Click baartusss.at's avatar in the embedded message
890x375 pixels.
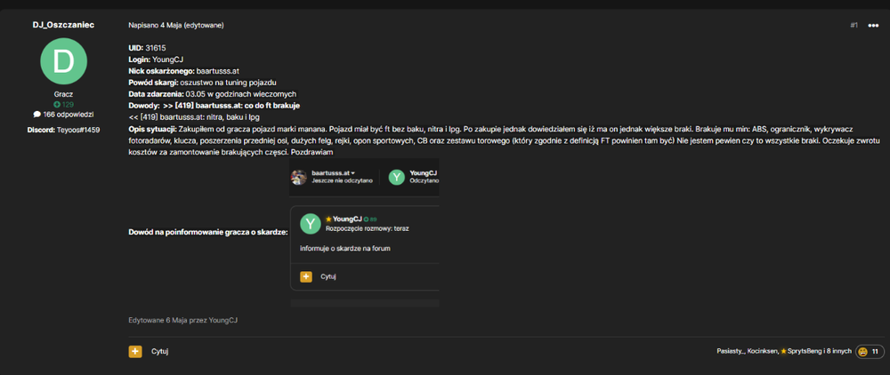click(299, 177)
